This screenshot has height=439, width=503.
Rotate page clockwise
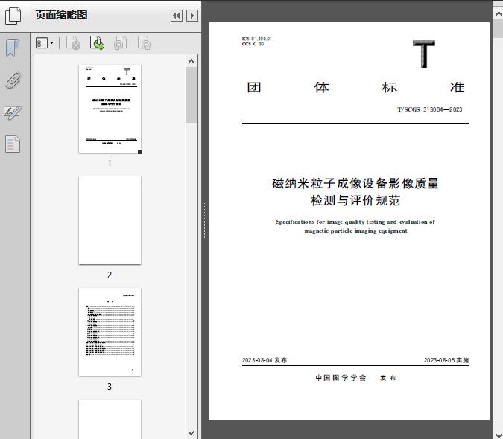coord(144,44)
